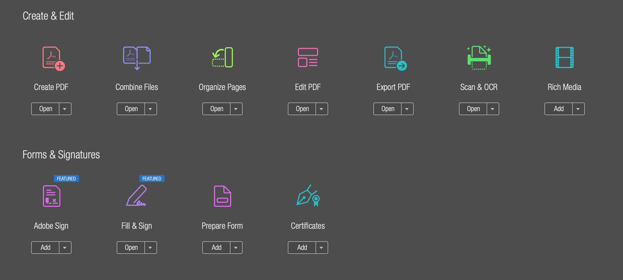Click the Export PDF icon
Viewport: 623px width, 280px height.
pos(395,58)
